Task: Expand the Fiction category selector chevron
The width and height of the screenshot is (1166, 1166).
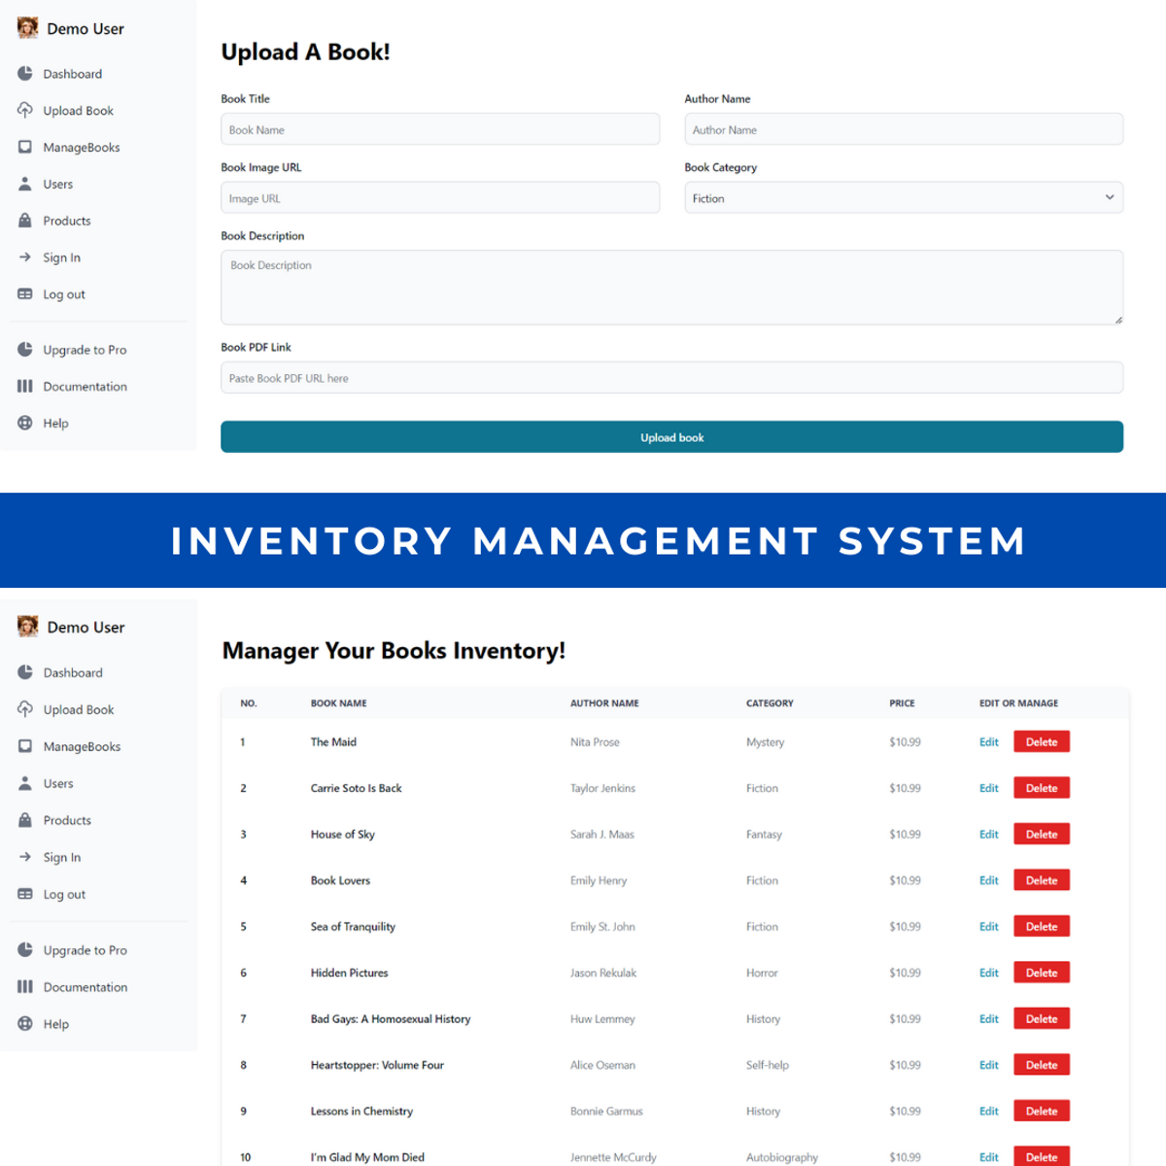Action: [1109, 197]
